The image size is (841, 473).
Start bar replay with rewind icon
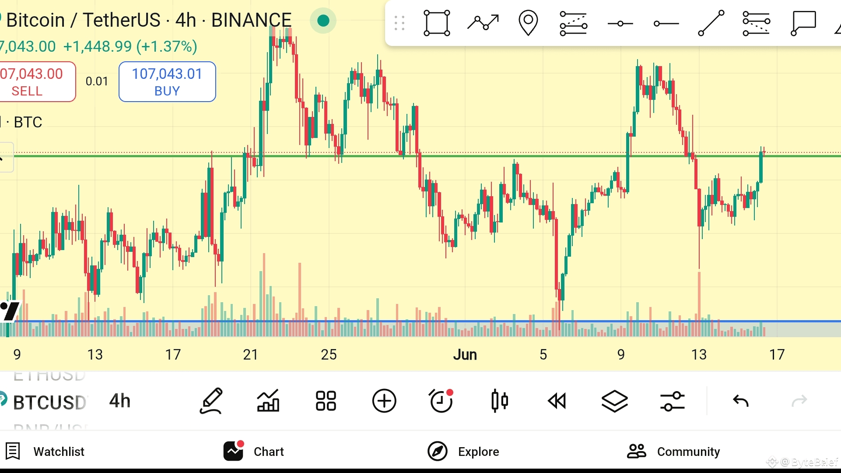coord(557,401)
